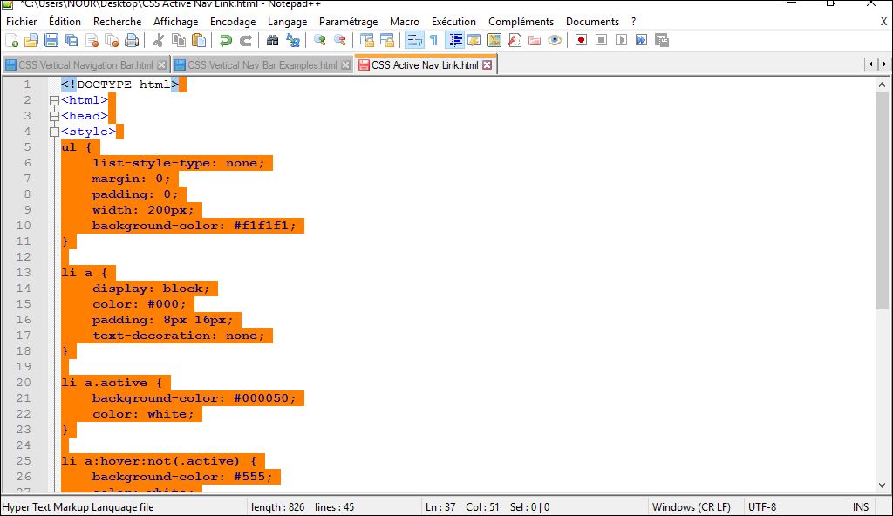Copy the selection using the Copy icon

click(179, 40)
